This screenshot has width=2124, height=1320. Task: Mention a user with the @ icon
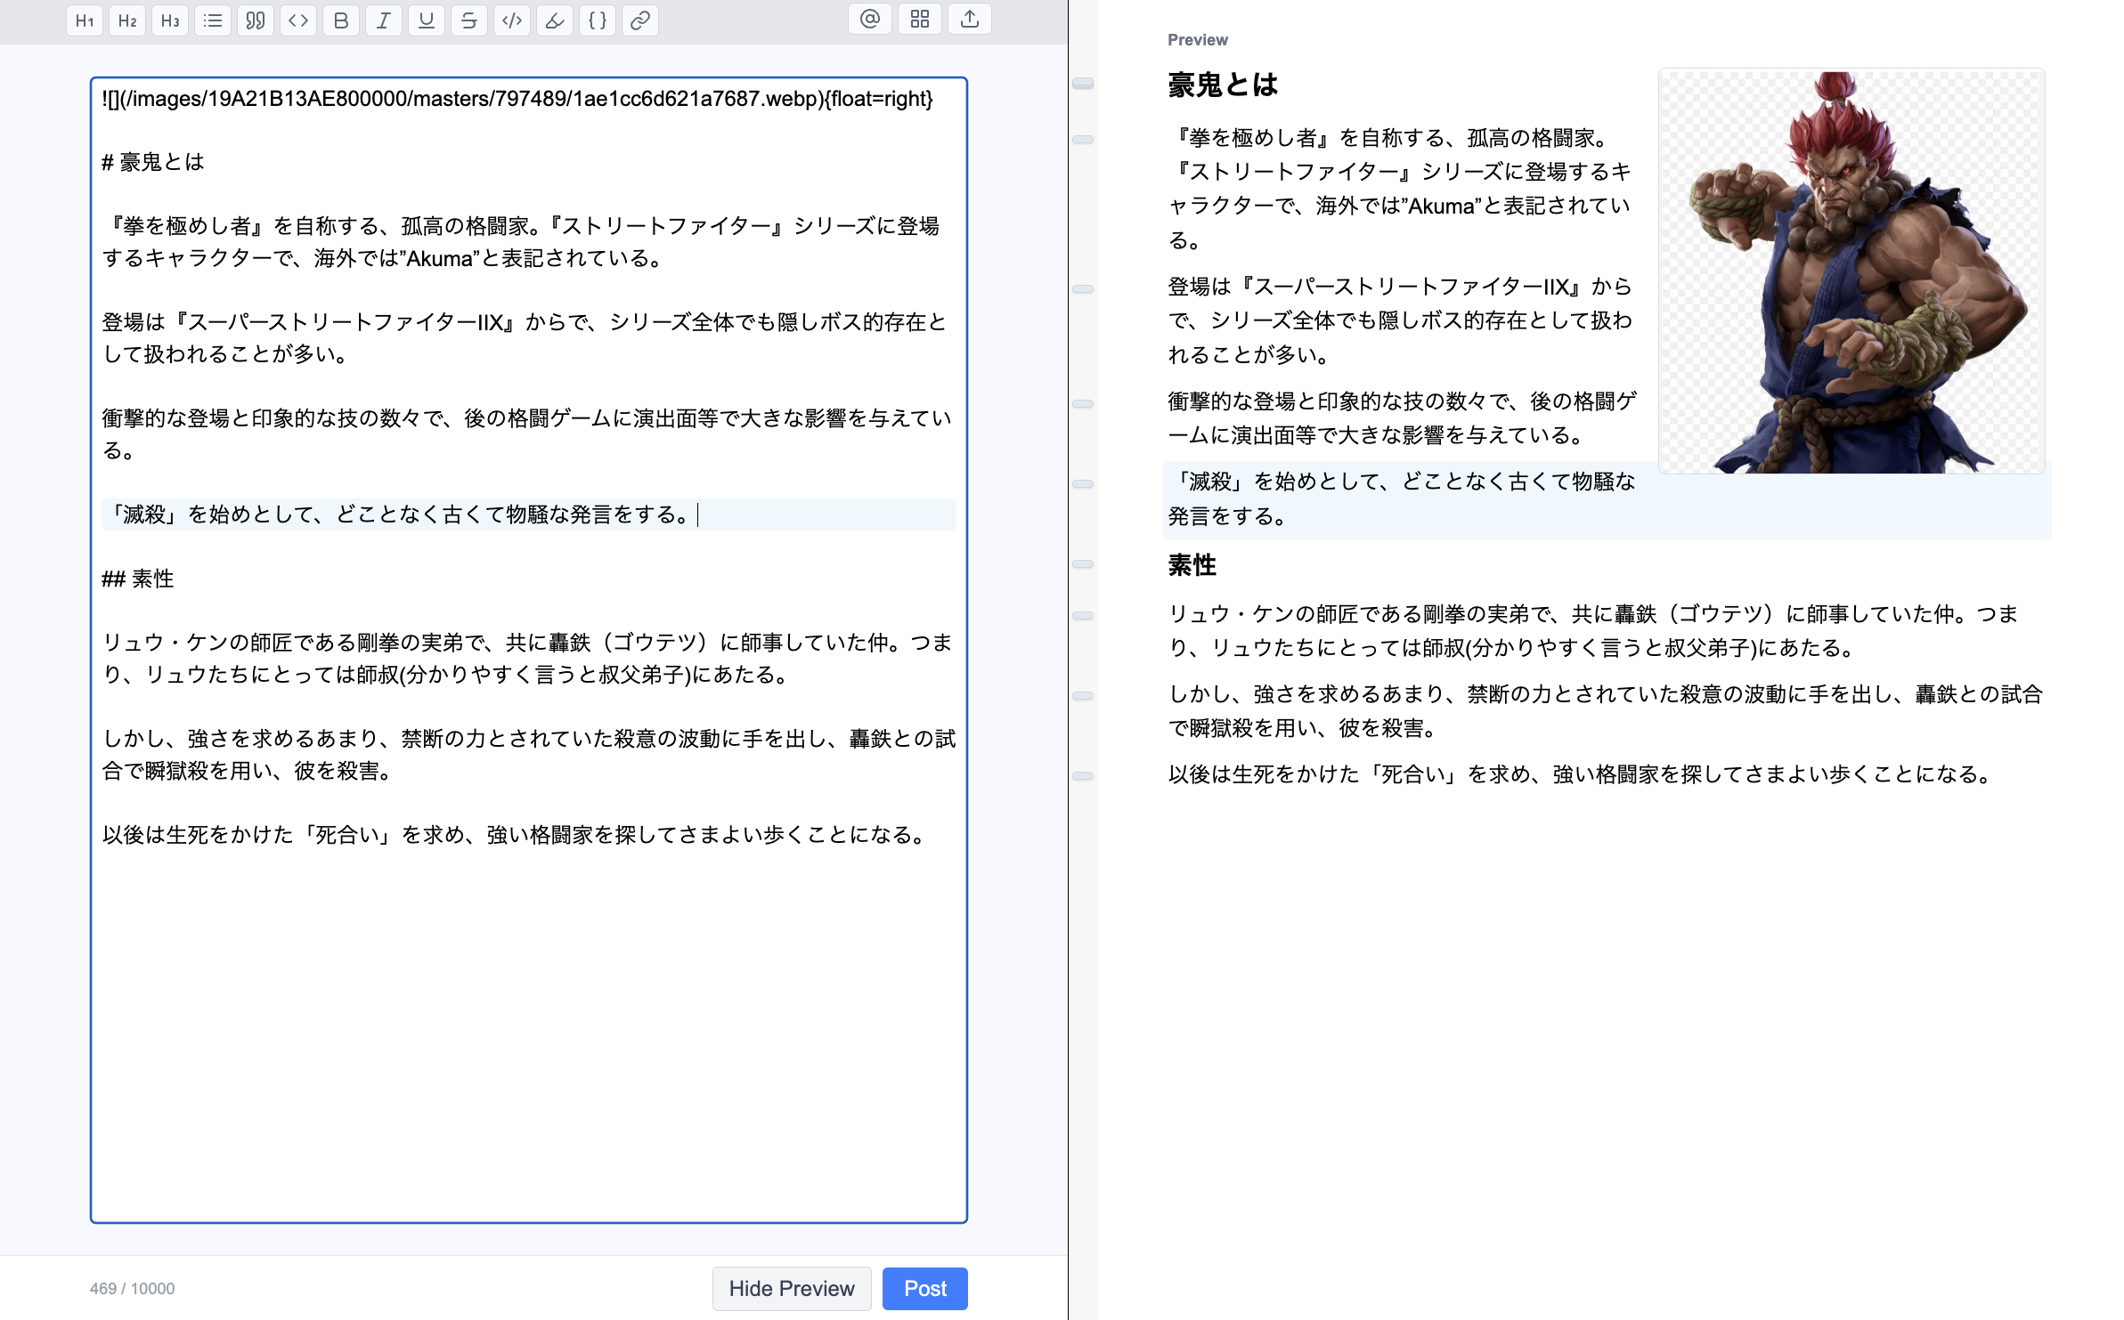tap(870, 19)
